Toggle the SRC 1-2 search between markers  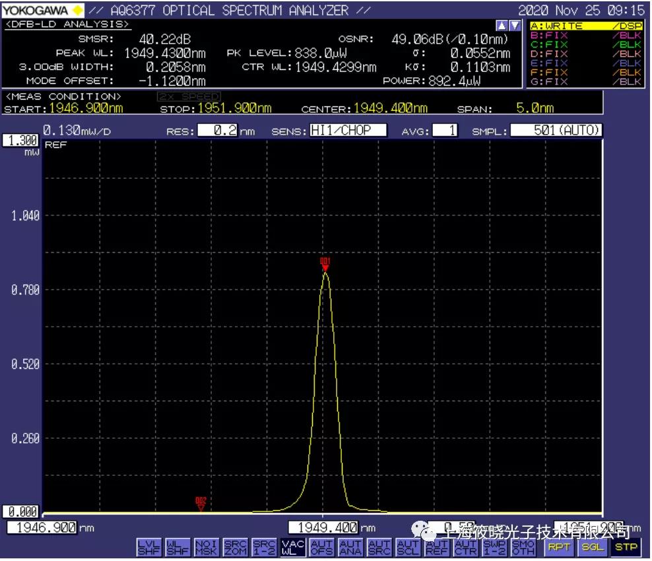(264, 547)
